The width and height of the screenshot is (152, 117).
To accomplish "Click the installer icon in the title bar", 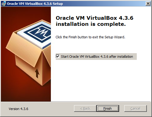I will (x=4, y=4).
